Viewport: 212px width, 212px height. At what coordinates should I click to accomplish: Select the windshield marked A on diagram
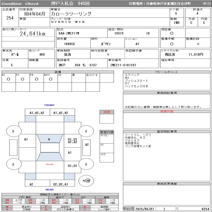49,139
